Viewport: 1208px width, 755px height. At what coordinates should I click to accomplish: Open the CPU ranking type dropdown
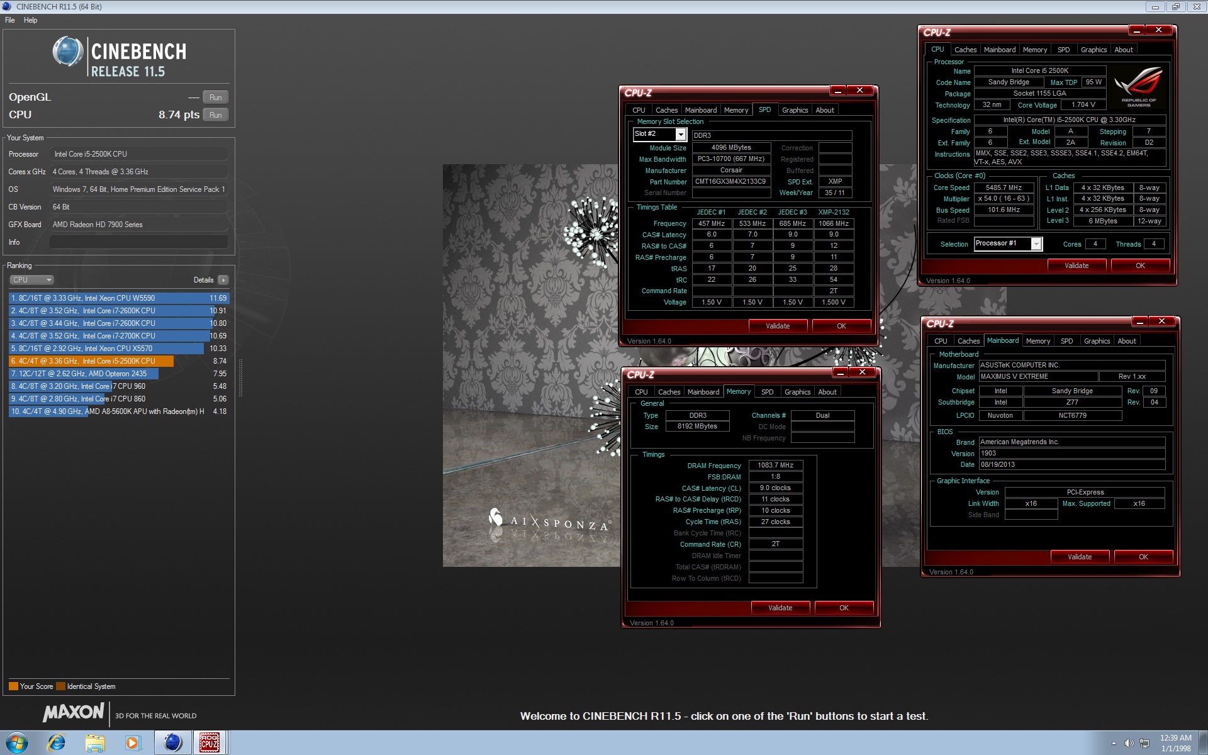[31, 280]
